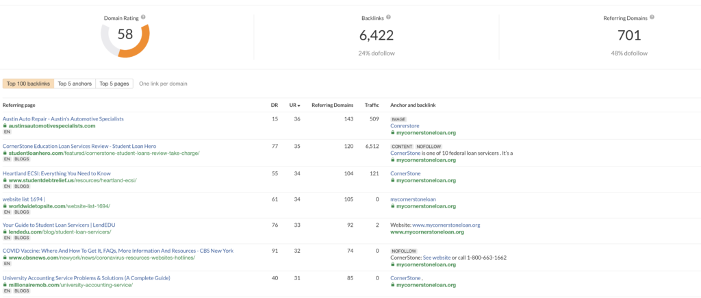Click lock icon beside austinsautomotivespecialists.com
The height and width of the screenshot is (298, 701).
pos(5,126)
